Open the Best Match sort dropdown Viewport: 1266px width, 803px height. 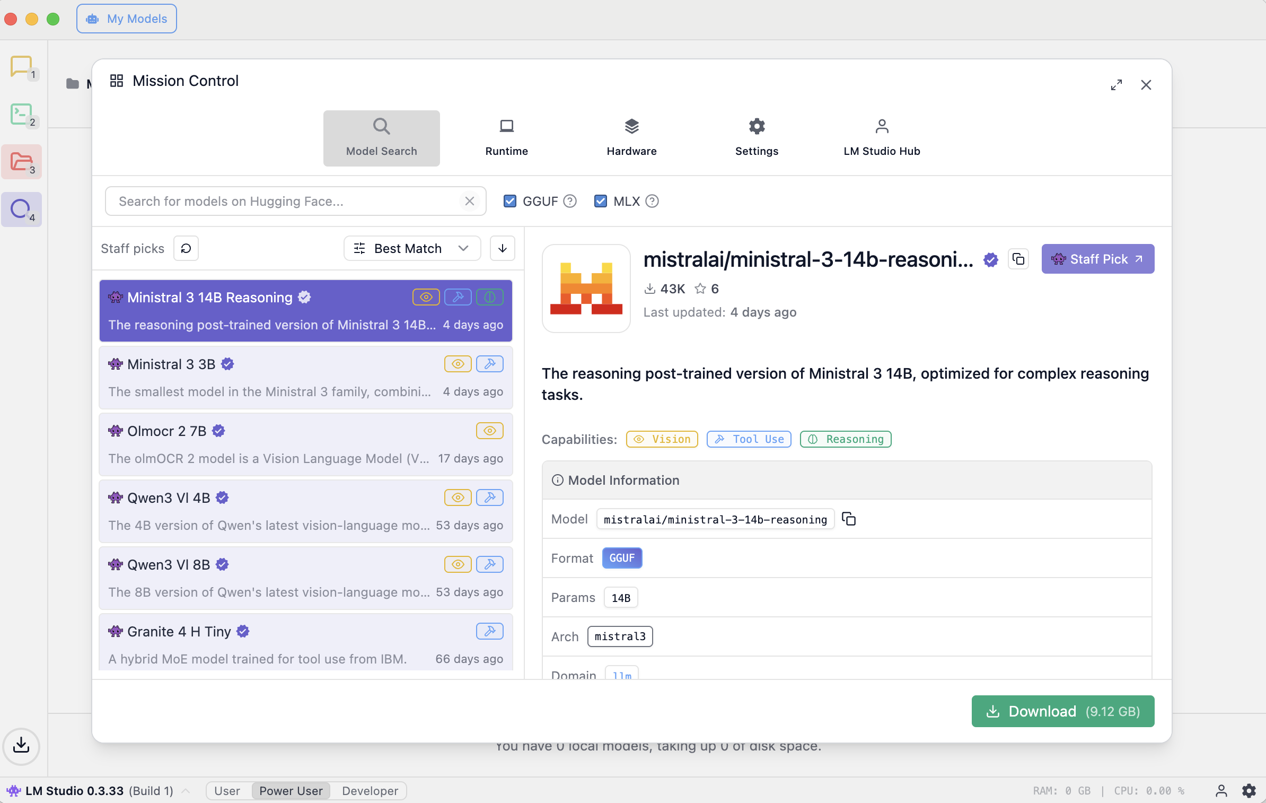coord(412,248)
